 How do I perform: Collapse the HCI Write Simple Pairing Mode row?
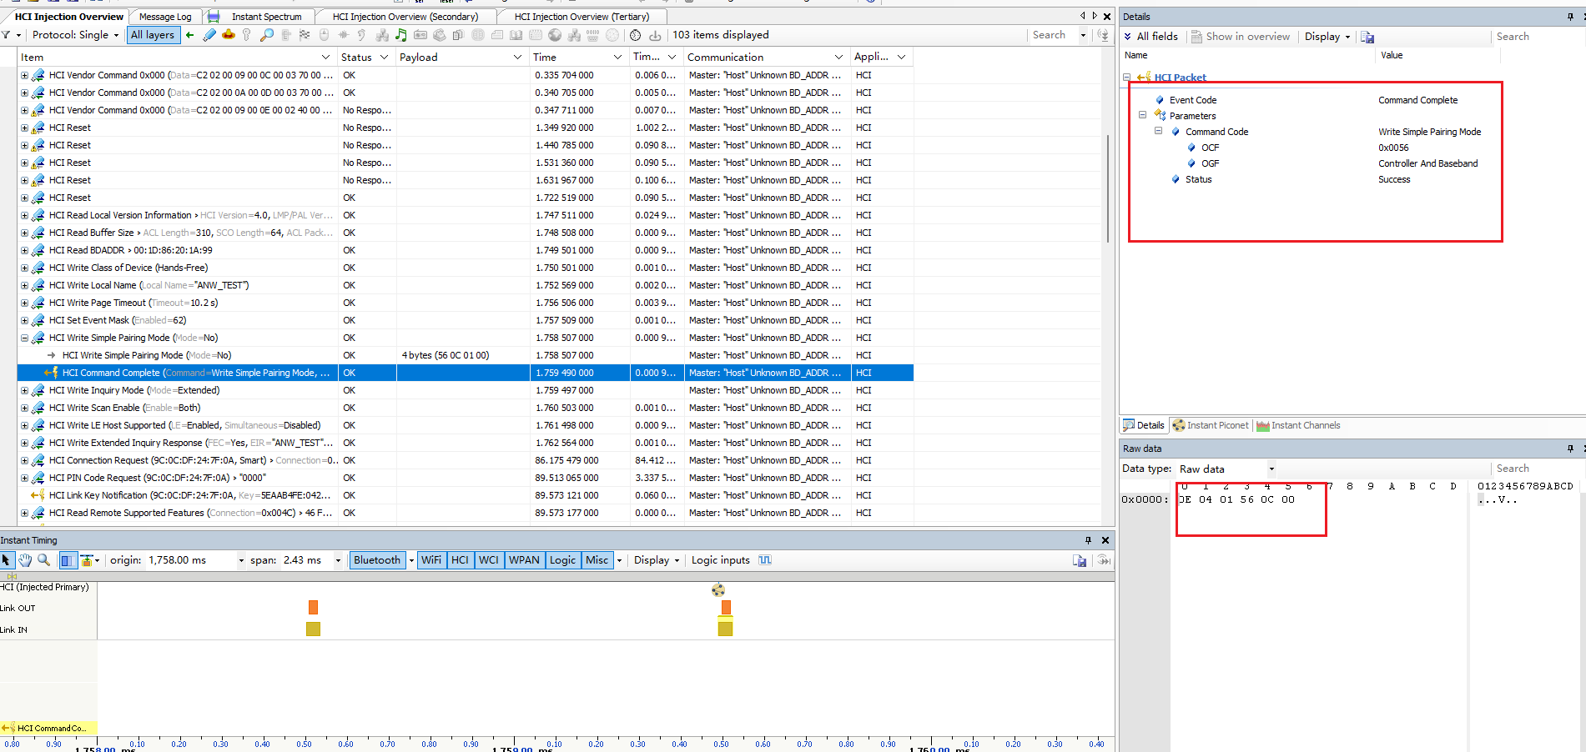pyautogui.click(x=24, y=338)
